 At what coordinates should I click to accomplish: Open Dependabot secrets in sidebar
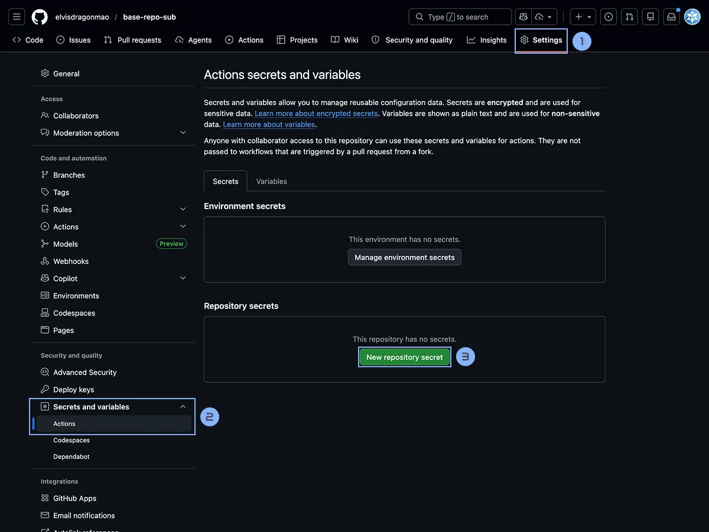(x=71, y=456)
